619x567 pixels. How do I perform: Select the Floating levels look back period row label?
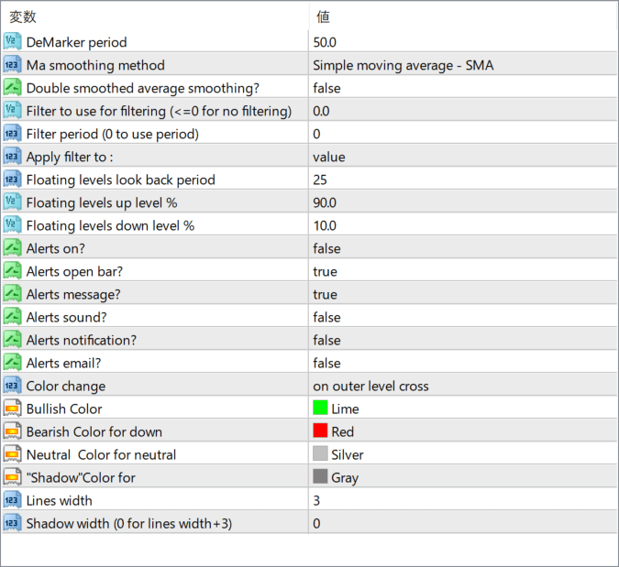click(121, 180)
